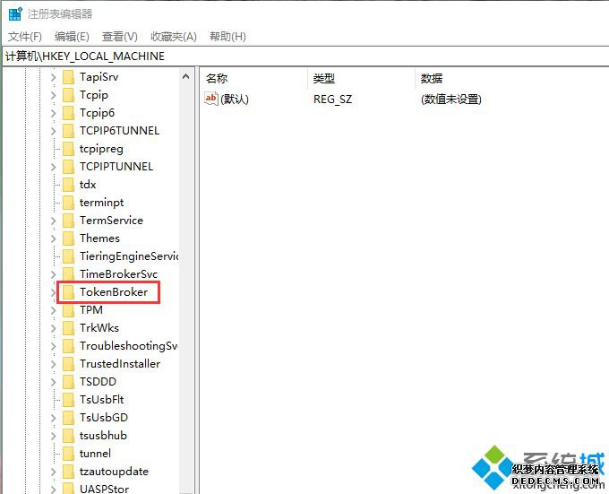
Task: Click the (数值未设置) data cell
Action: pyautogui.click(x=450, y=100)
